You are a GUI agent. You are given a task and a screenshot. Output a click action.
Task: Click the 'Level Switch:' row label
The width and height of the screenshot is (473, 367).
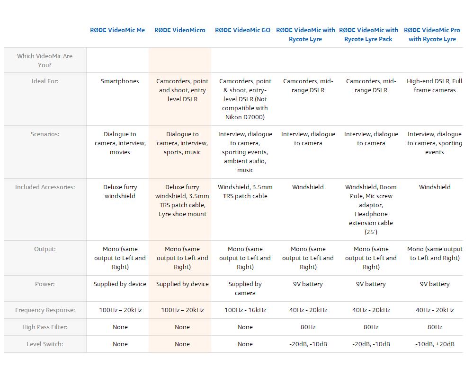(45, 344)
